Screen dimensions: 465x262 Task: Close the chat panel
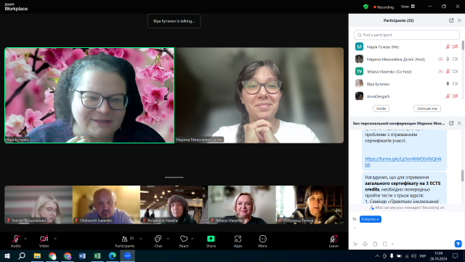tap(459, 123)
